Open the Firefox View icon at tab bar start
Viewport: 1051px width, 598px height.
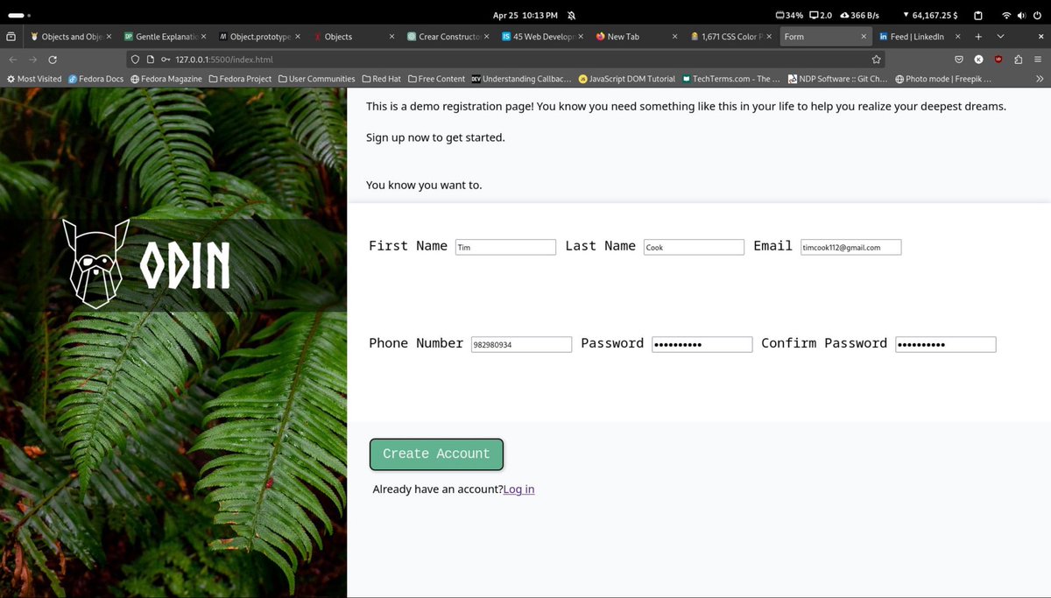pyautogui.click(x=11, y=37)
